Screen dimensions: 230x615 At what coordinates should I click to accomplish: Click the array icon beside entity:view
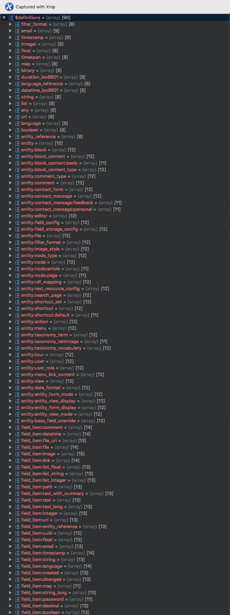[17, 381]
